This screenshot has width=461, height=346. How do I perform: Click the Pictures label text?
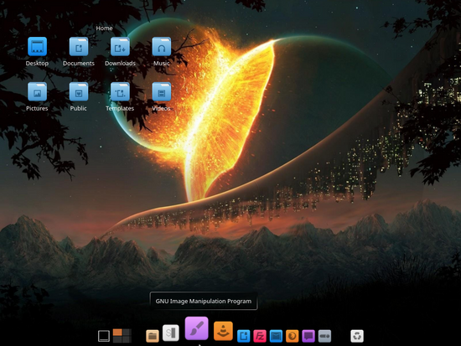[37, 108]
